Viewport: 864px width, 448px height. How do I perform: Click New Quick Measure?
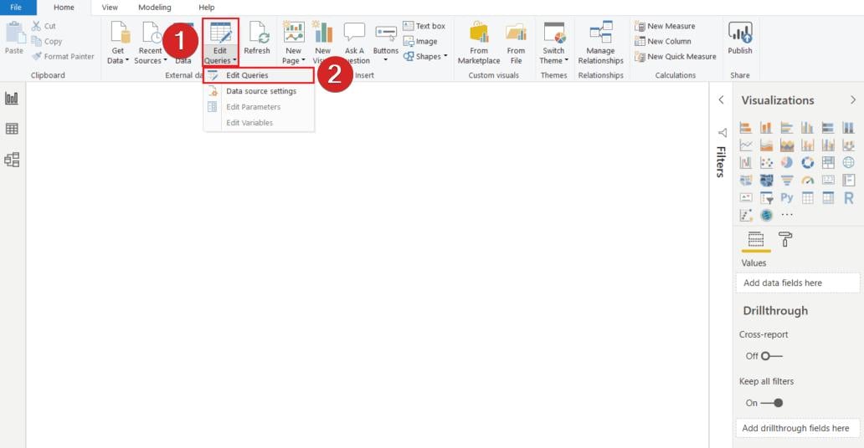pyautogui.click(x=675, y=56)
